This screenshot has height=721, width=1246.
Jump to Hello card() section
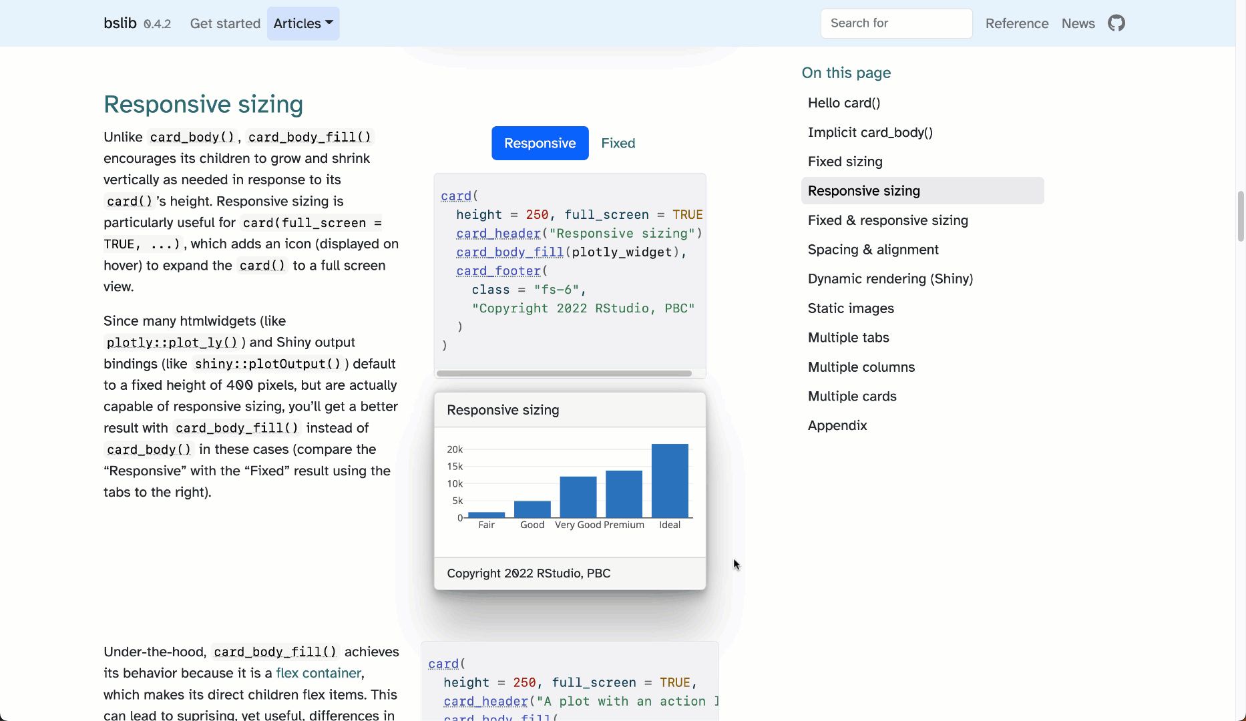(x=844, y=103)
